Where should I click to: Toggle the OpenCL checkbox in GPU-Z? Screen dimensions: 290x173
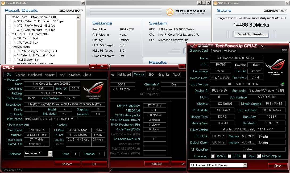click(x=213, y=156)
